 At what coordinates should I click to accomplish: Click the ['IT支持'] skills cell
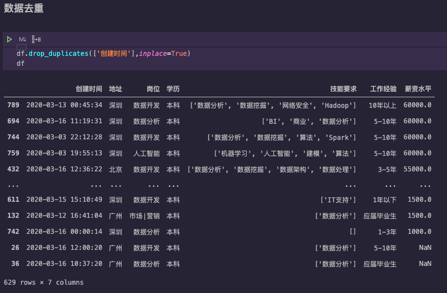coord(338,200)
